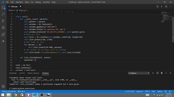174x97 pixels.
Task: Open the Source Control view
Action: pyautogui.click(x=3, y=21)
